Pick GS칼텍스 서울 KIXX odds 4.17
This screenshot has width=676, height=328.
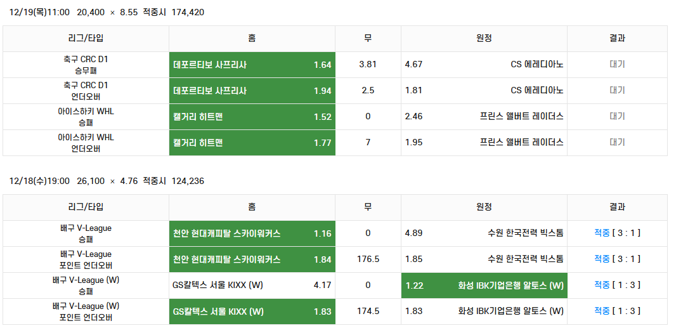tap(252, 285)
